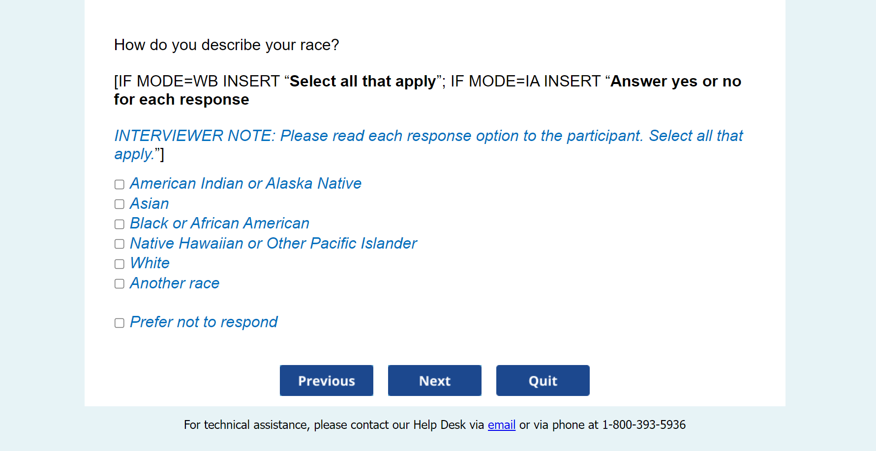Click 'Native Hawaiian or Other Pacific Islander' label text
This screenshot has height=451, width=876.
(273, 244)
